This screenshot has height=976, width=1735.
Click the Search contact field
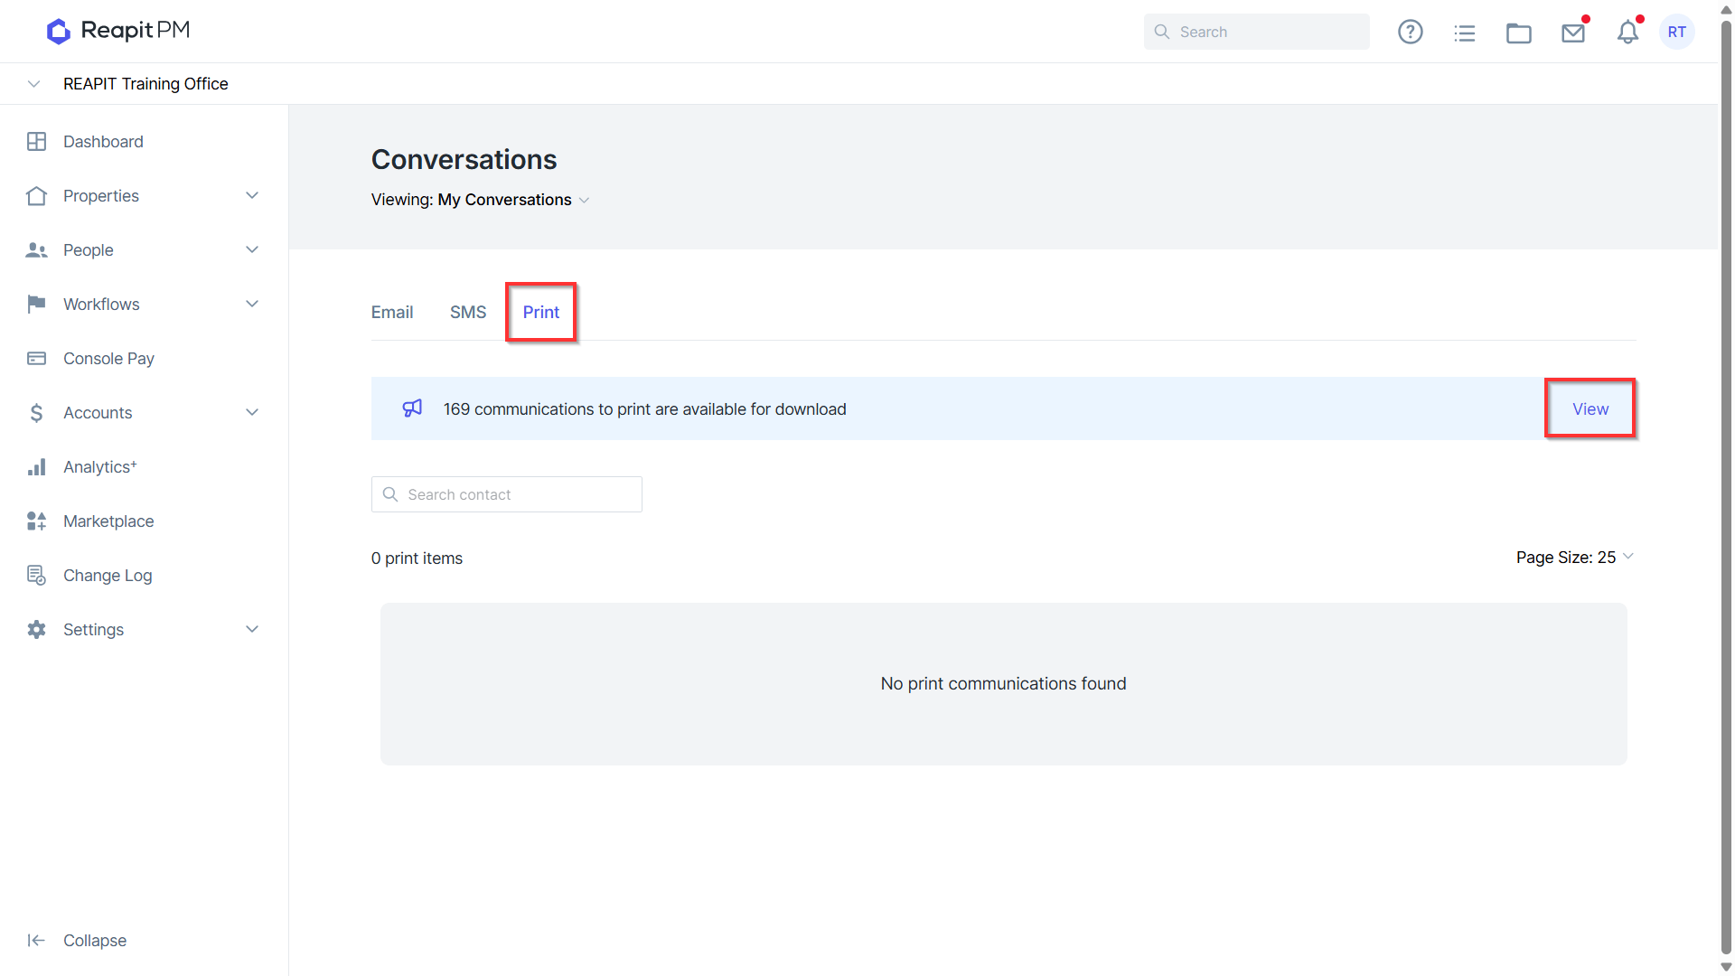pyautogui.click(x=507, y=494)
